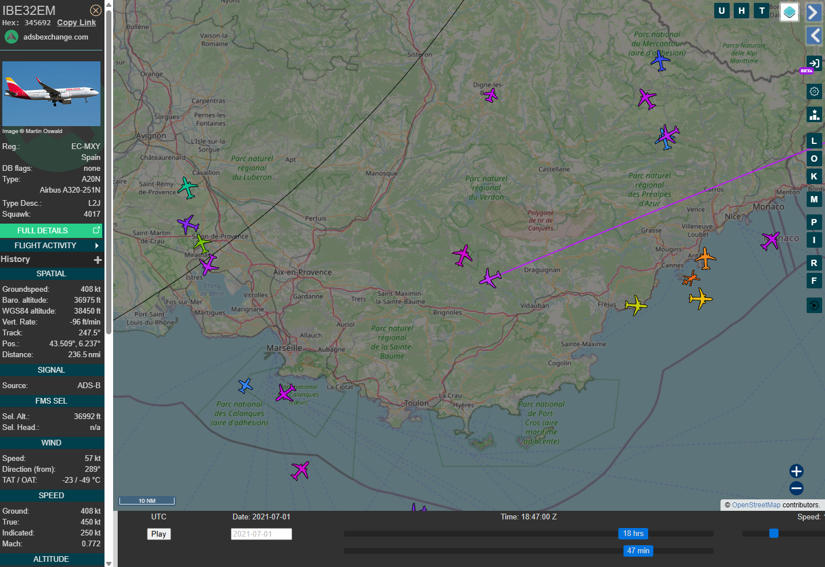Toggle the T button at the top
The width and height of the screenshot is (825, 567).
762,10
